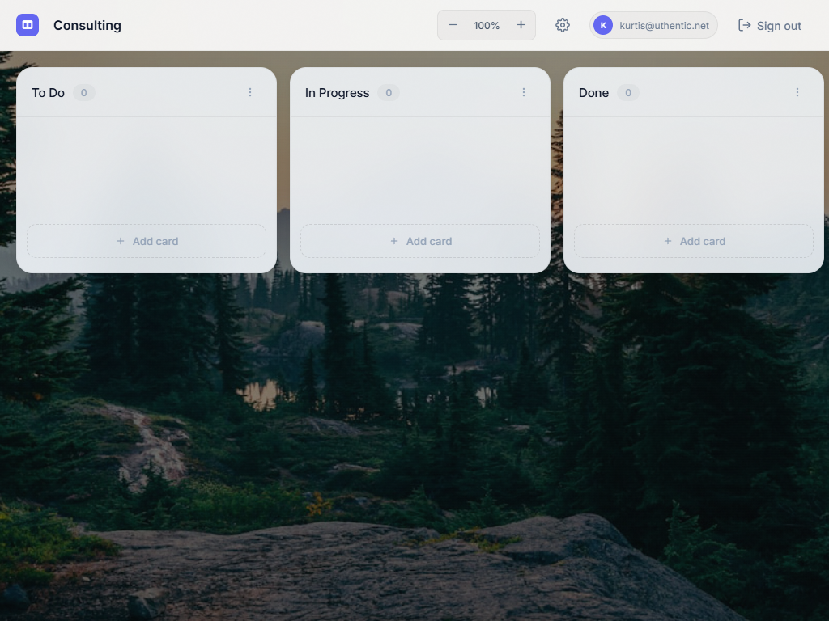Open the board settings gear icon
The height and width of the screenshot is (621, 829).
point(563,25)
